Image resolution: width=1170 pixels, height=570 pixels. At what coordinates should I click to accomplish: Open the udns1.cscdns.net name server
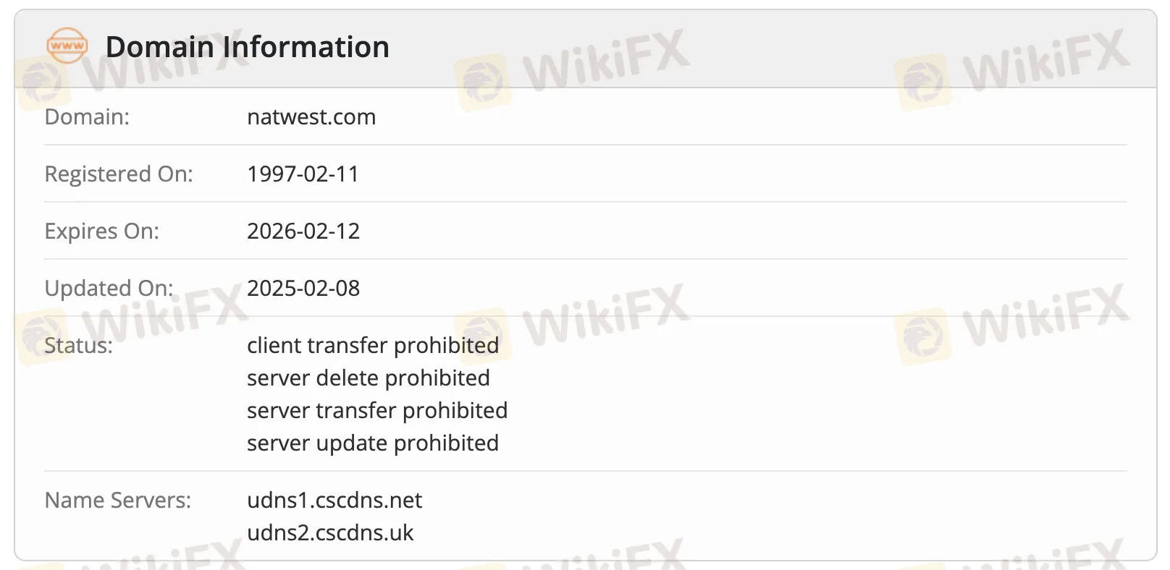tap(334, 501)
